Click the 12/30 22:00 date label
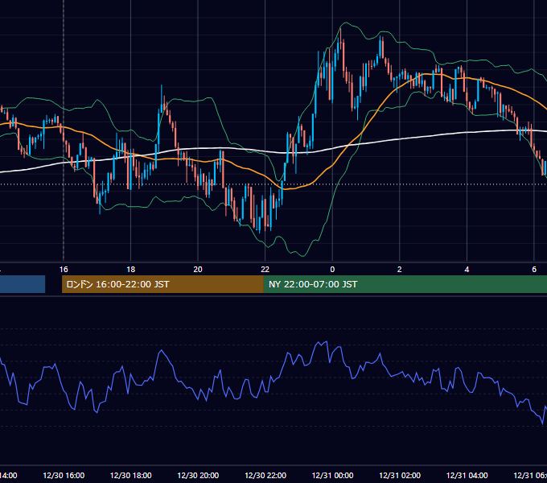Viewport: 547px width, 483px height. (x=265, y=475)
